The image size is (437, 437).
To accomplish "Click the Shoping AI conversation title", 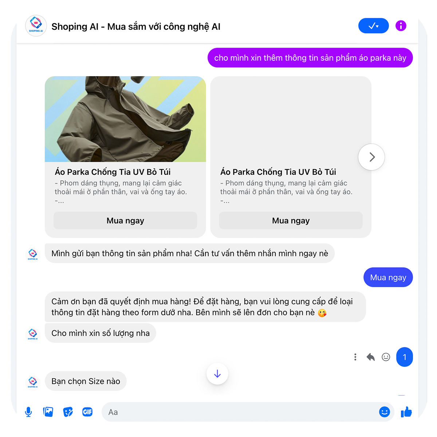I will pyautogui.click(x=136, y=27).
